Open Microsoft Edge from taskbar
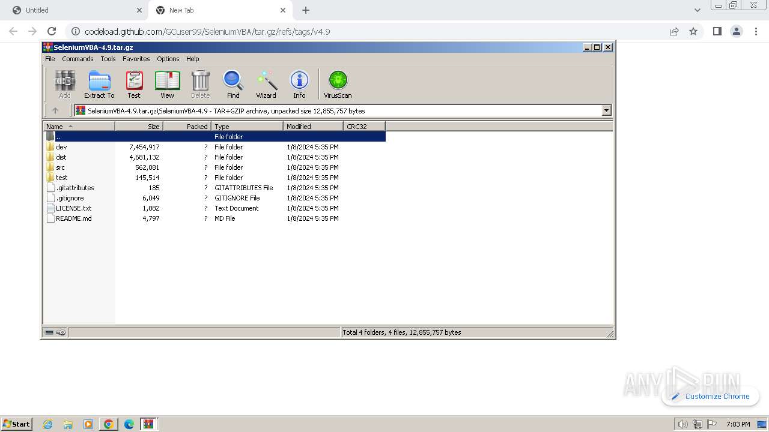 (x=129, y=424)
